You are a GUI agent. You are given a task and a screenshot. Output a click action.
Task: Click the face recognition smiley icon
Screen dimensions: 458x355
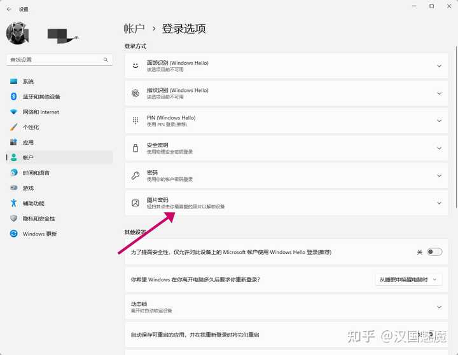(x=135, y=65)
